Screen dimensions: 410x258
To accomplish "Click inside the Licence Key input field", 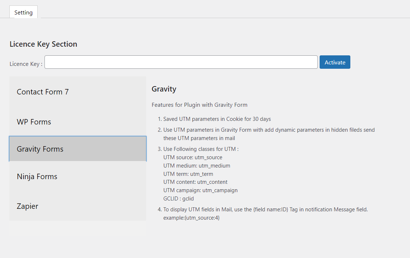I will point(181,62).
